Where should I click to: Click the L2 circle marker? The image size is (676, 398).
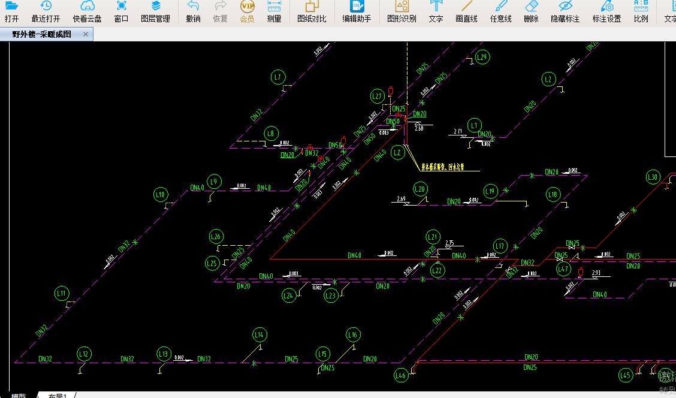pos(548,79)
